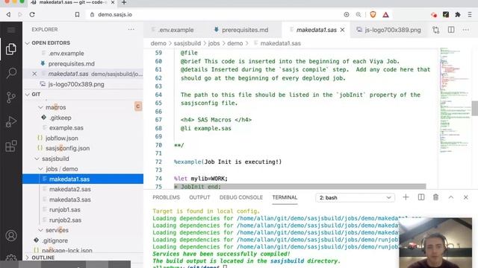This screenshot has height=268, width=478.
Task: Open jobflow.json in the file tree
Action: [61, 138]
